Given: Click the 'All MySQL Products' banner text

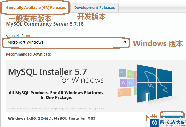Looking at the screenshot, I should point(56,93).
